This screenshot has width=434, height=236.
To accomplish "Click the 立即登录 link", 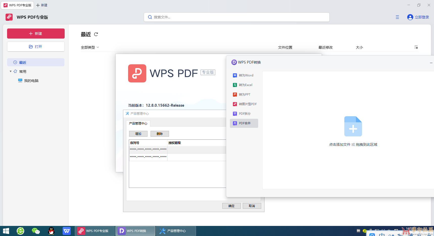I will point(422,17).
